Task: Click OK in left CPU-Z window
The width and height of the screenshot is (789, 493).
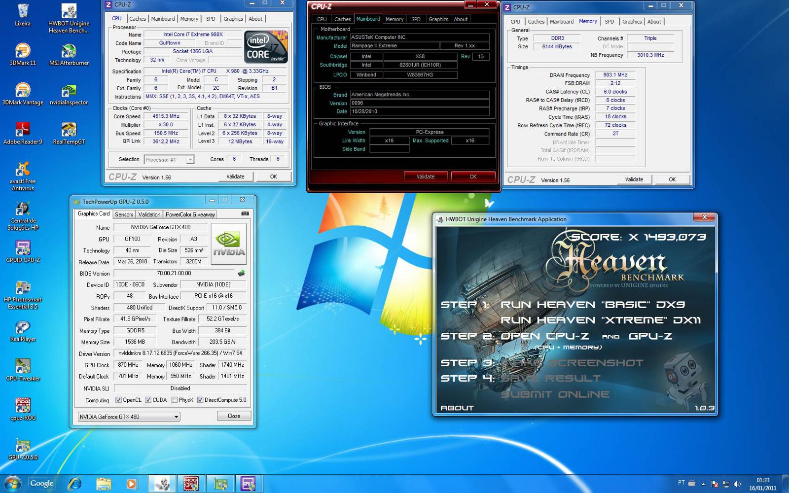Action: [273, 176]
